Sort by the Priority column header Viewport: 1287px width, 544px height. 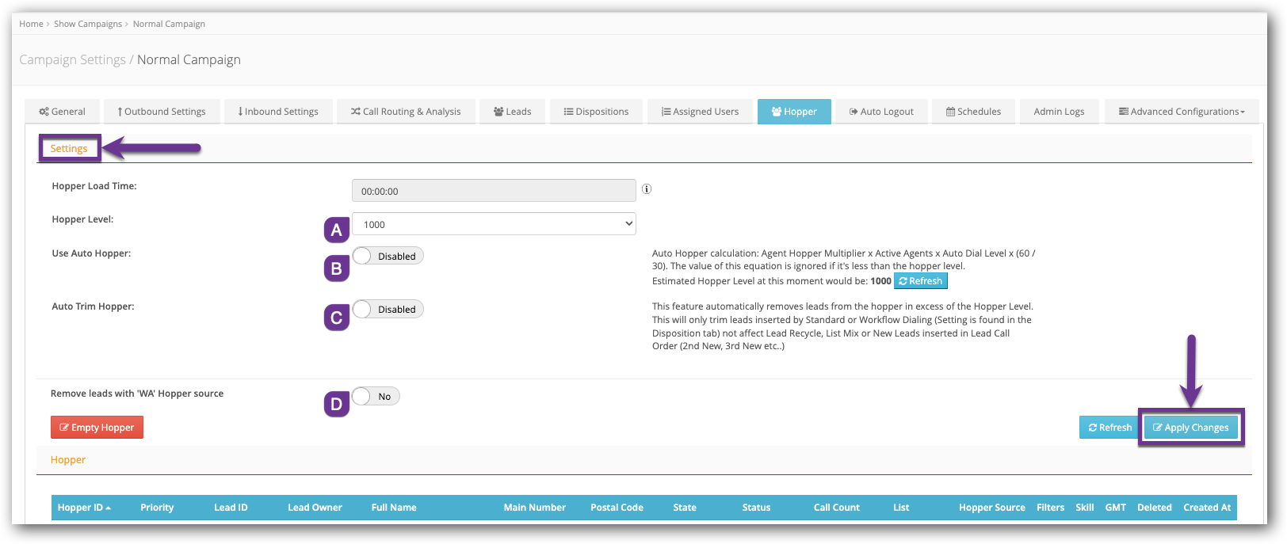click(x=157, y=508)
